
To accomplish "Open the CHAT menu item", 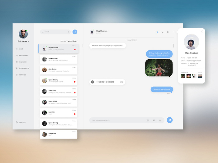I will coord(21,49).
